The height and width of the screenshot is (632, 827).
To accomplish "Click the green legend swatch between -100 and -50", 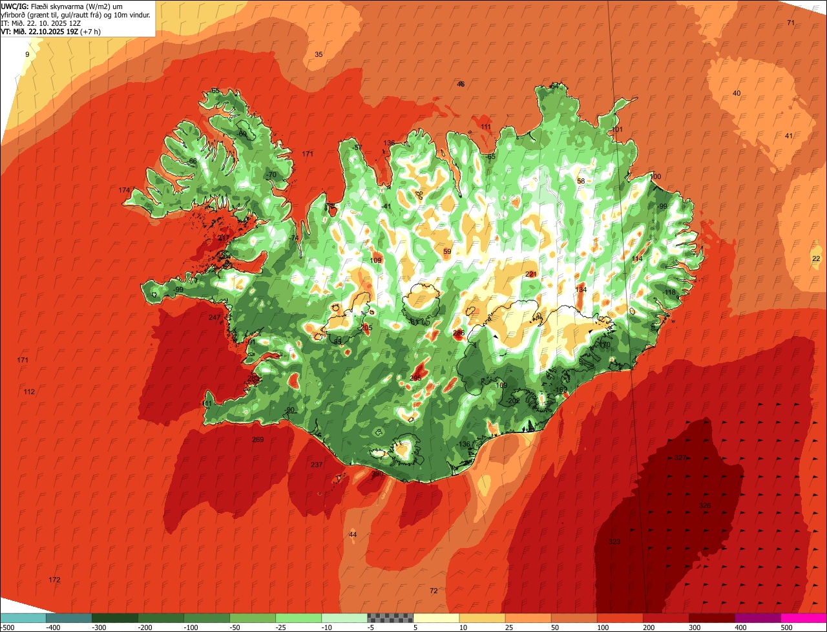I will click(207, 618).
